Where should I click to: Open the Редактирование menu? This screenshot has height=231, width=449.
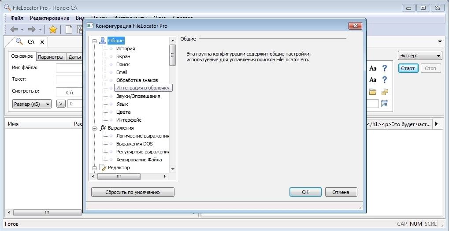[49, 18]
